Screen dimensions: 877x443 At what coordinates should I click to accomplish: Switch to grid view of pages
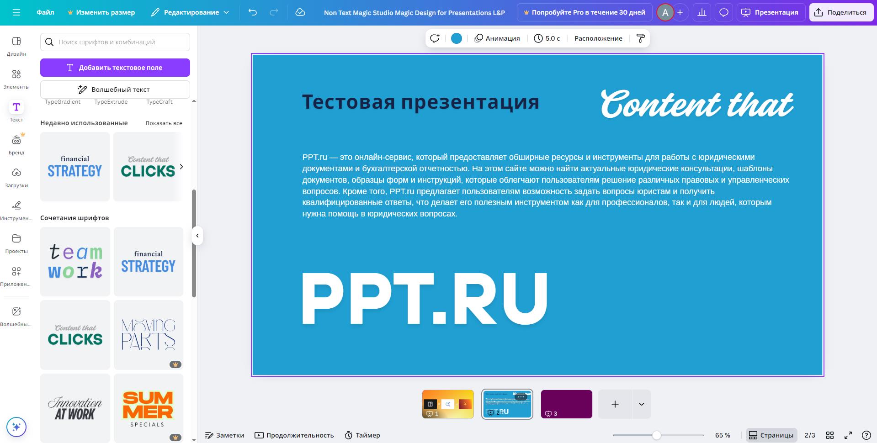tap(830, 435)
